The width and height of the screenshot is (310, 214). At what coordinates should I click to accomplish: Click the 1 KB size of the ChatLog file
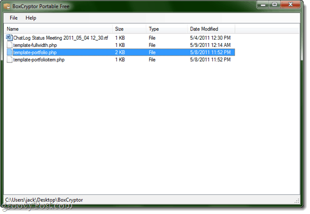pyautogui.click(x=120, y=38)
